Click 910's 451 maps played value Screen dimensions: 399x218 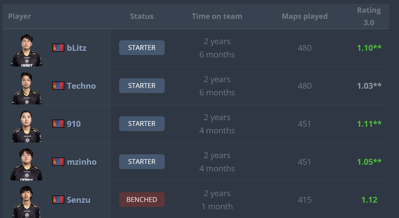(x=305, y=124)
